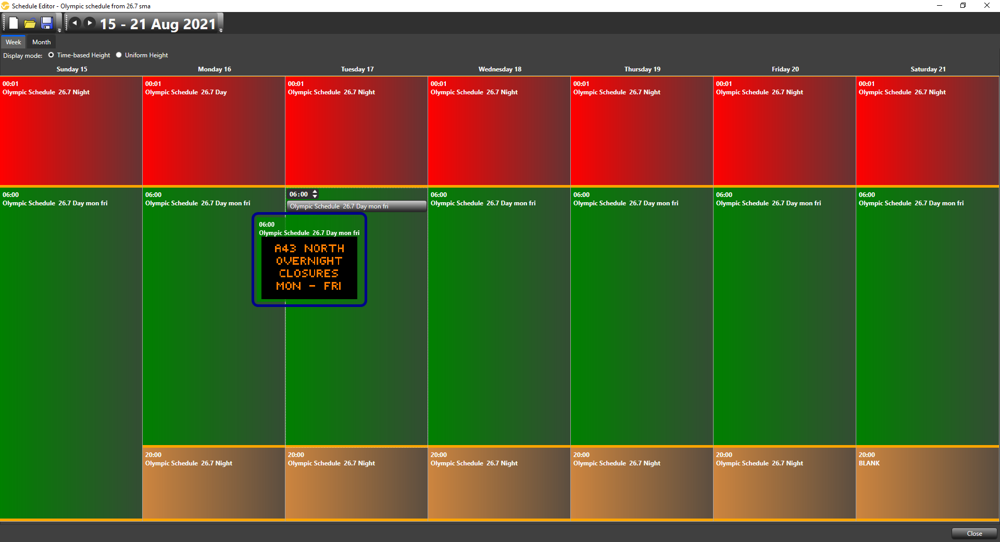This screenshot has width=1000, height=542.
Task: Expand the date toolbar overflow arrow
Action: [221, 30]
